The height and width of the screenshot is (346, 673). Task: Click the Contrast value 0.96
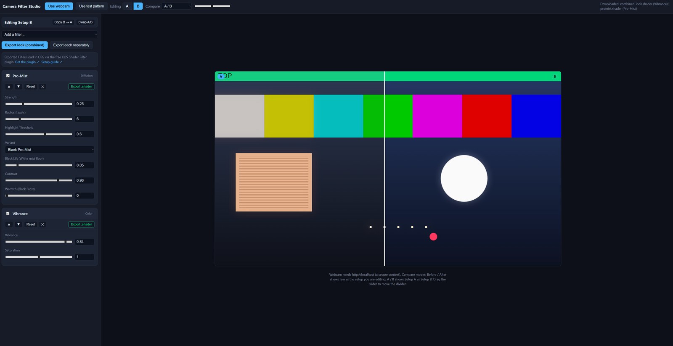tap(85, 180)
